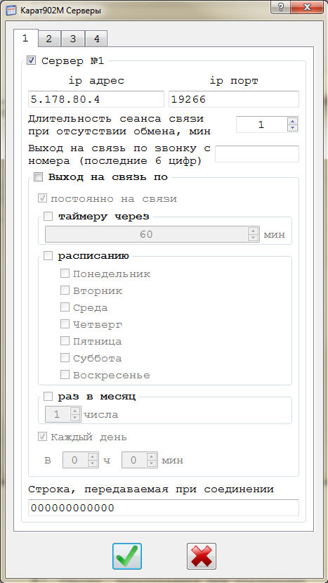Click the ip адрес label

click(96, 81)
